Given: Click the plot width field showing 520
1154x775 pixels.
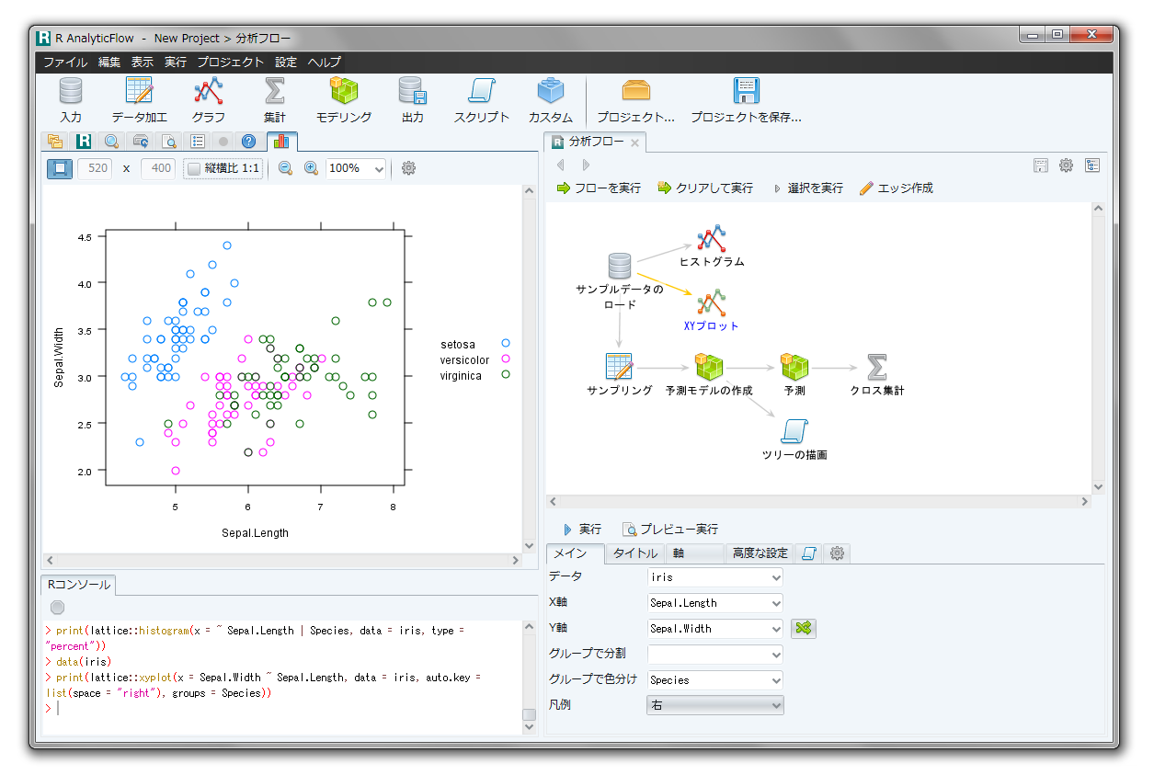Looking at the screenshot, I should click(95, 168).
